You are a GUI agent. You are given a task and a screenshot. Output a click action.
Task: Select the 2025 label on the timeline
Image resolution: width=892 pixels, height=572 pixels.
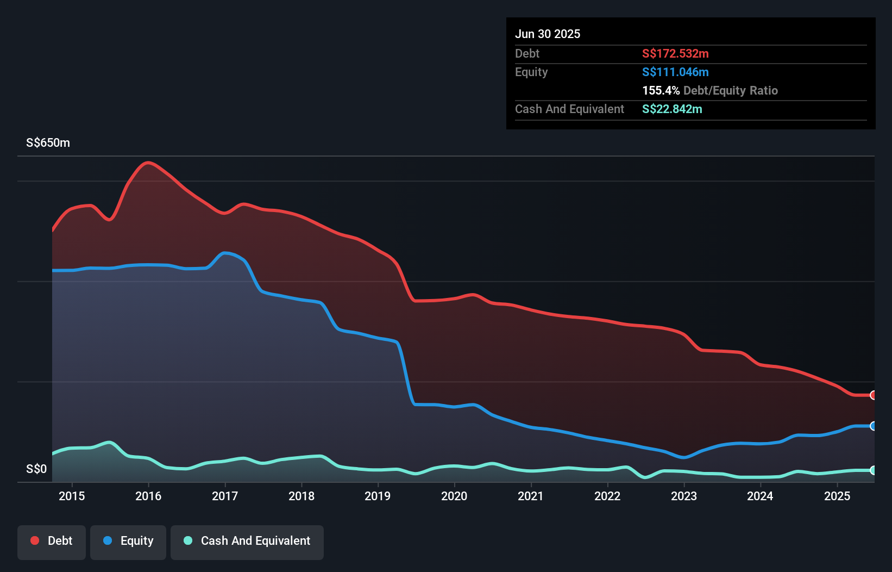[x=837, y=496]
